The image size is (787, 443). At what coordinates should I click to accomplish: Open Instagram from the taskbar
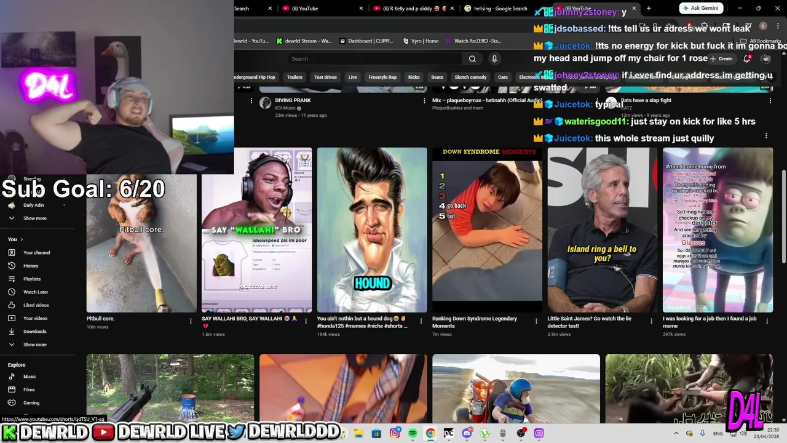[x=395, y=434]
